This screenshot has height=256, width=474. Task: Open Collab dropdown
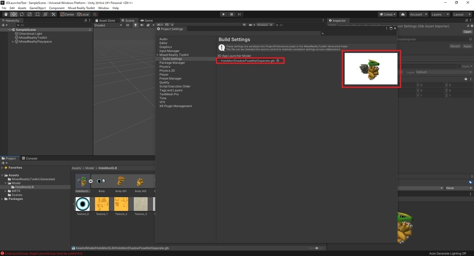coord(388,14)
